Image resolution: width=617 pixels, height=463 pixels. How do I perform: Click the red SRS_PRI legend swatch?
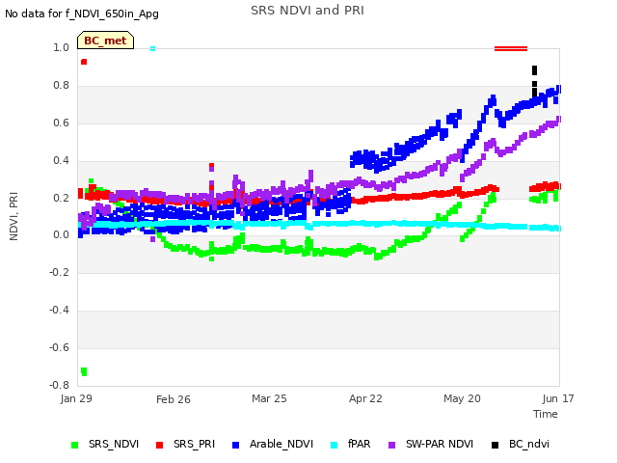point(159,445)
